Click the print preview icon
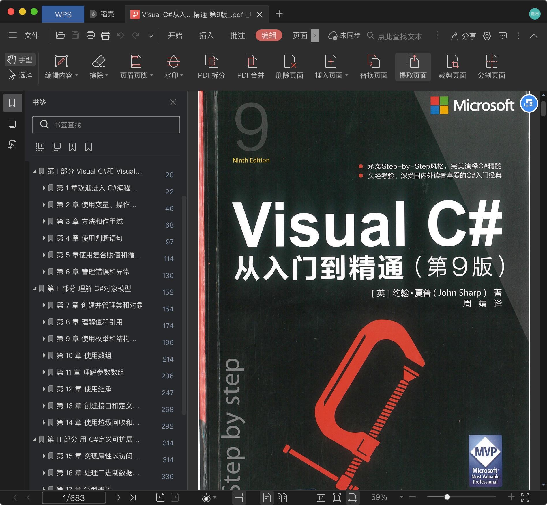Image resolution: width=547 pixels, height=505 pixels. tap(106, 36)
